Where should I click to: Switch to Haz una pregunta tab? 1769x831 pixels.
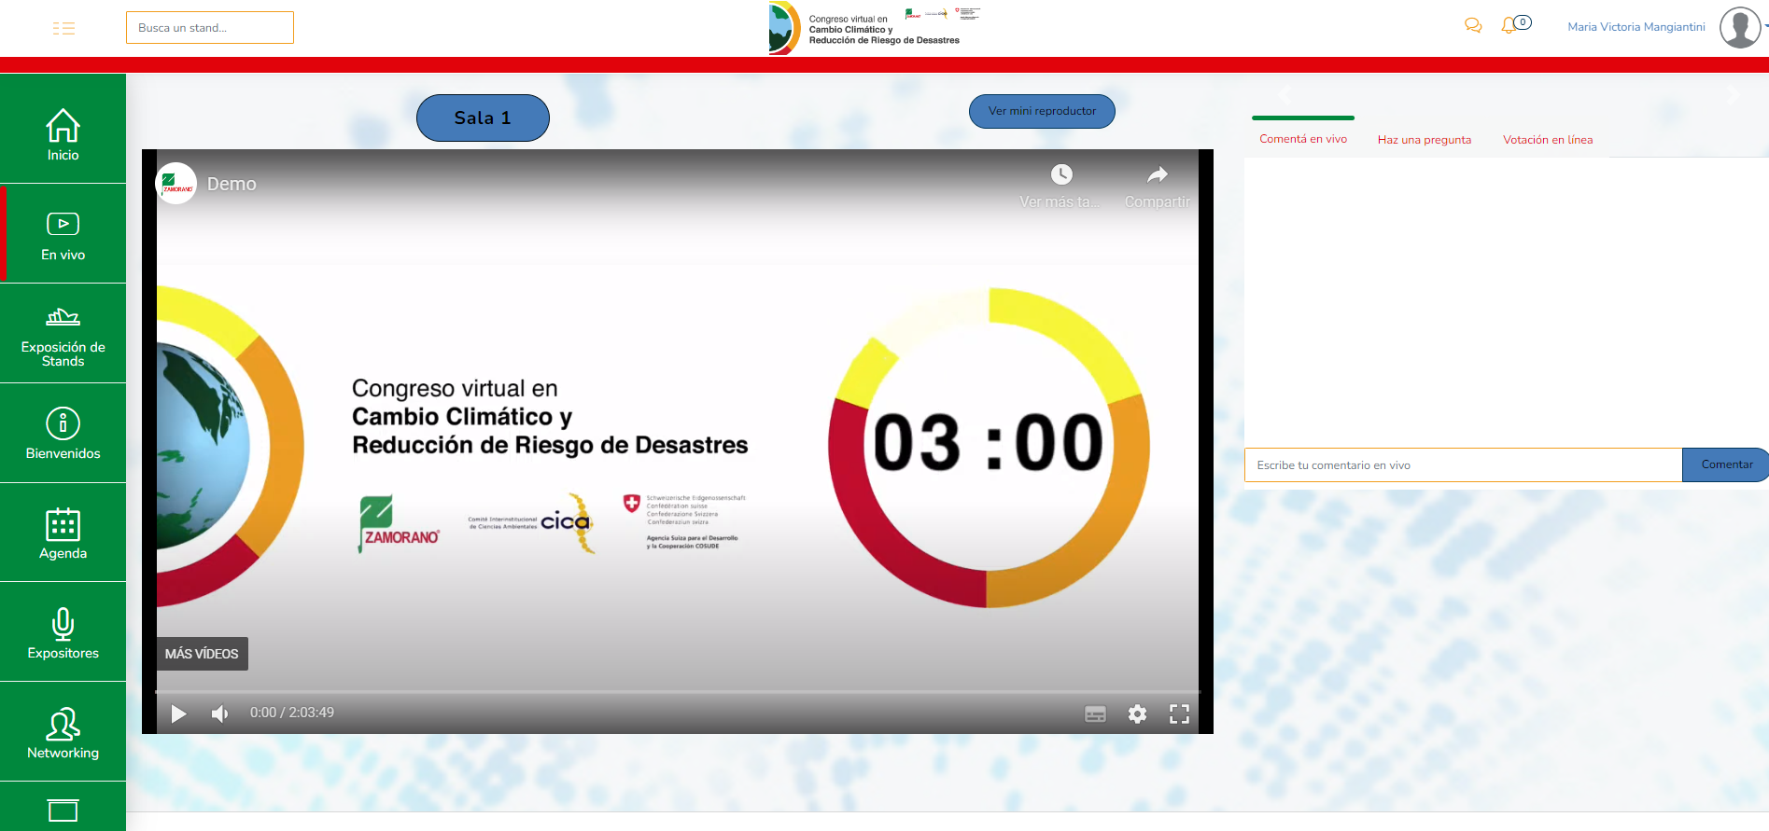click(x=1424, y=140)
